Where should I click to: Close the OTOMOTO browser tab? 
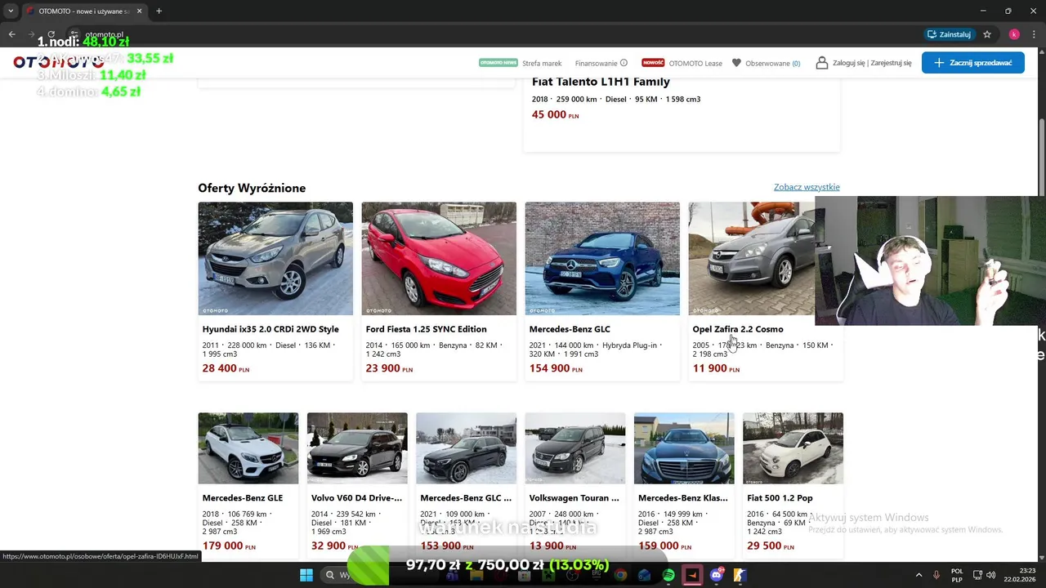[139, 11]
